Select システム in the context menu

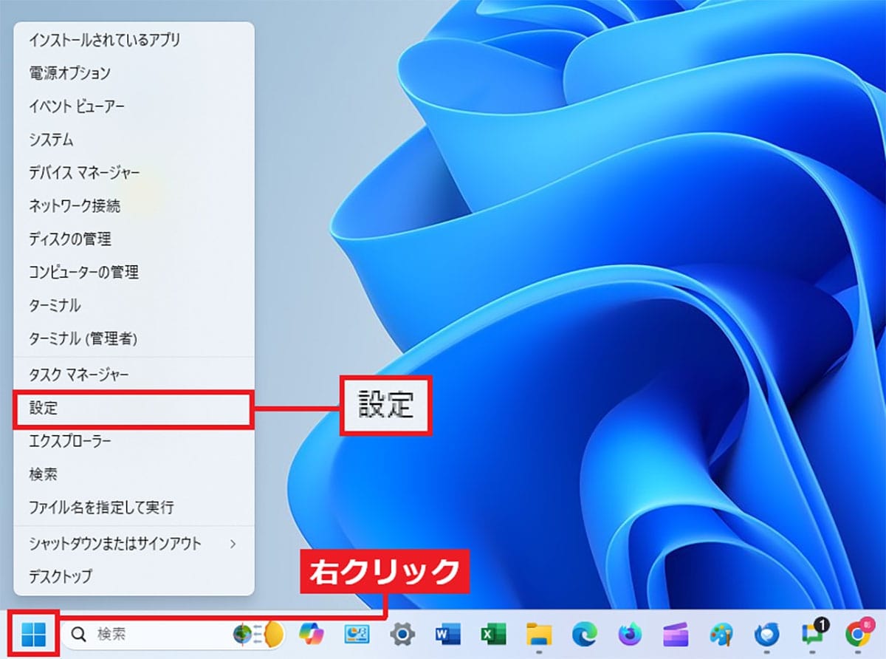tap(134, 140)
